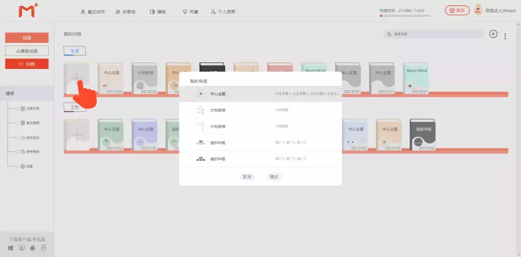Image resolution: width=521 pixels, height=257 pixels.
Task: Click the Windows client download icon
Action: click(11, 248)
